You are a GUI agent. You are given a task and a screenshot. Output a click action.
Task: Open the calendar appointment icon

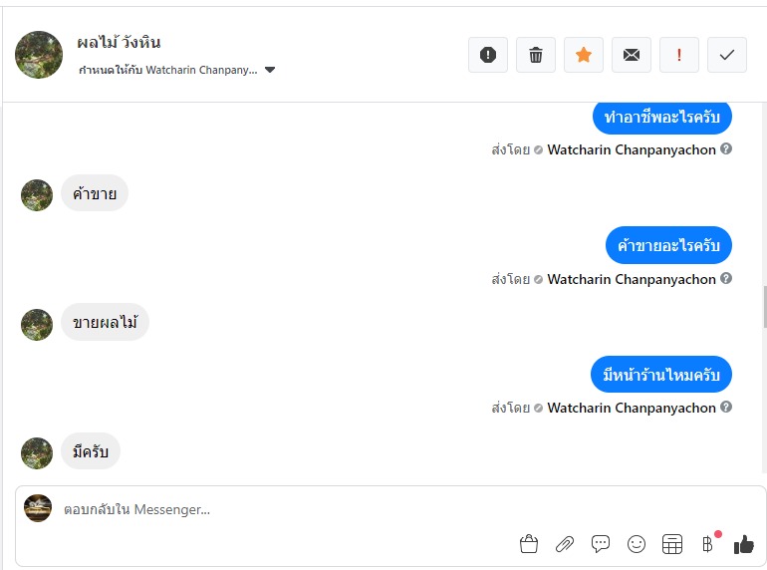pos(672,544)
